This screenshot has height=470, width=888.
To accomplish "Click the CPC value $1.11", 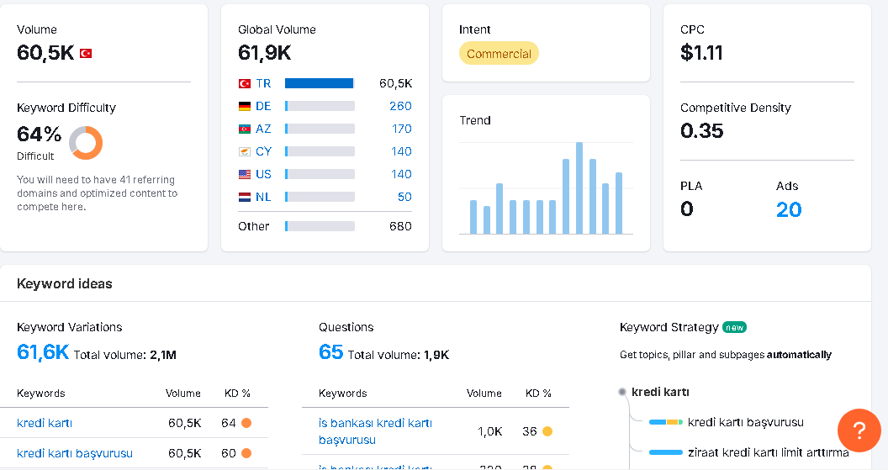I will [x=701, y=53].
